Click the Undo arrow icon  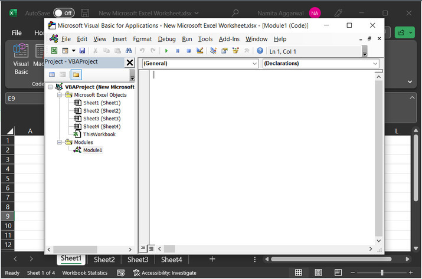point(142,51)
